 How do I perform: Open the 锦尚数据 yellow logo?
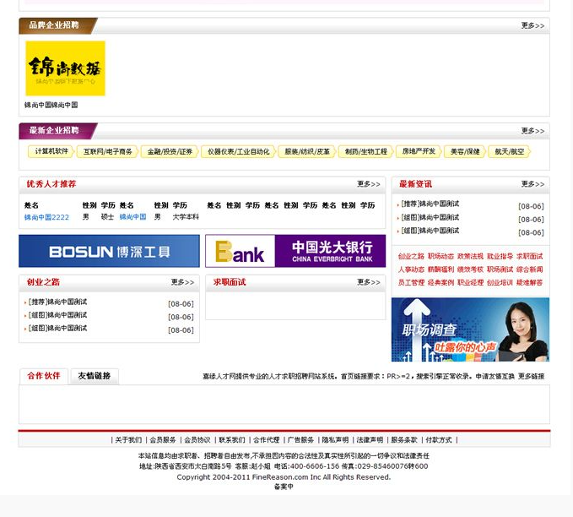65,68
